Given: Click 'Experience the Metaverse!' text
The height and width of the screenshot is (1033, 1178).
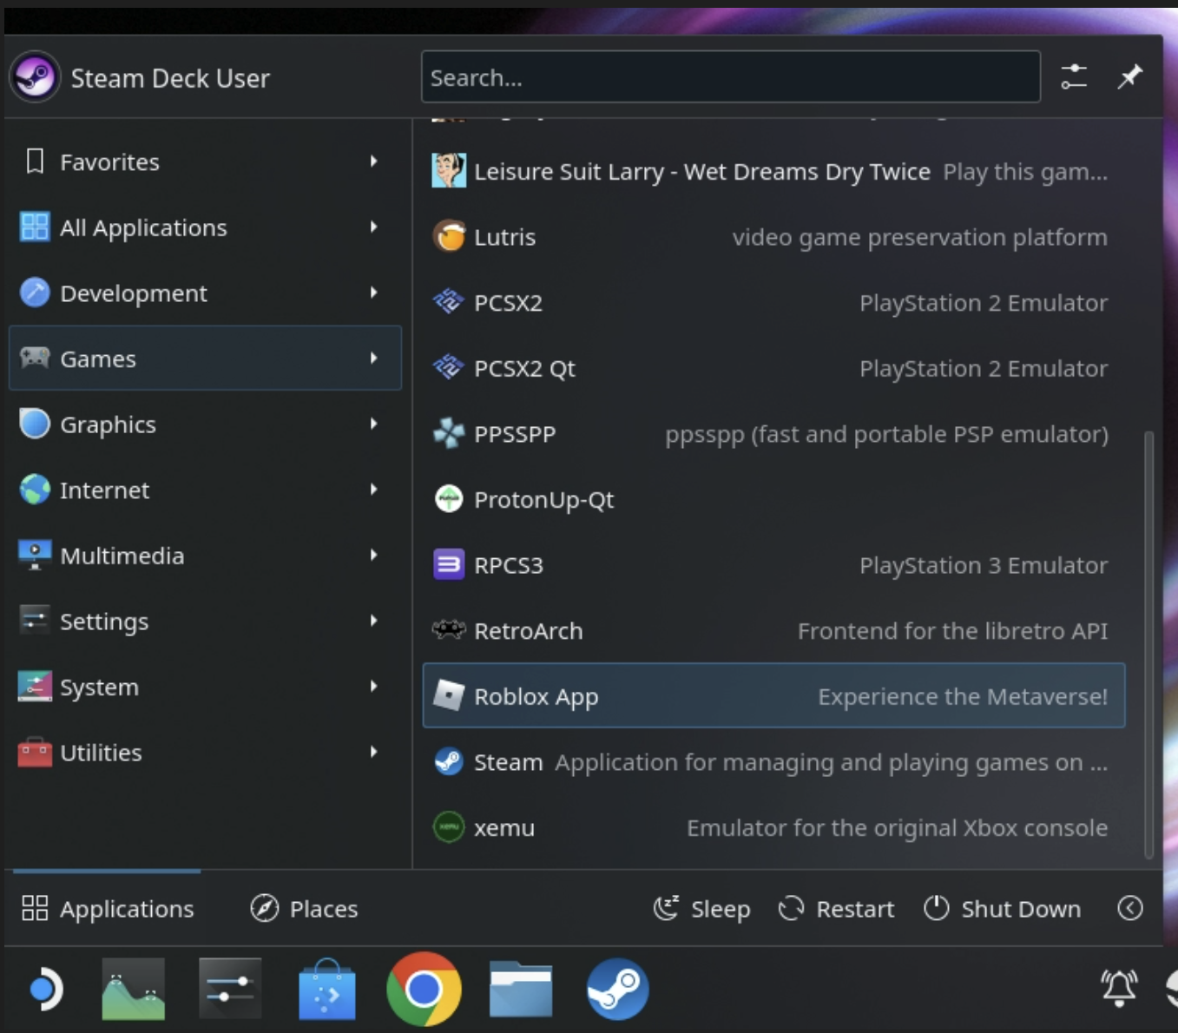Looking at the screenshot, I should [963, 696].
